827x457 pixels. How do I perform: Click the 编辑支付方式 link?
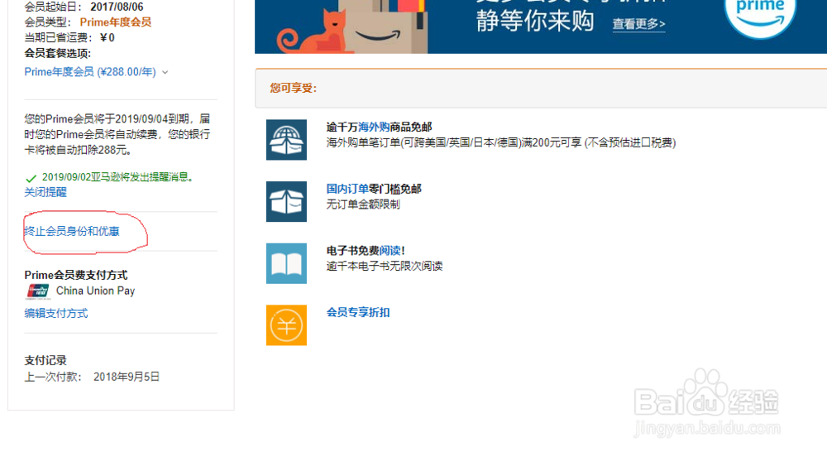coord(56,314)
